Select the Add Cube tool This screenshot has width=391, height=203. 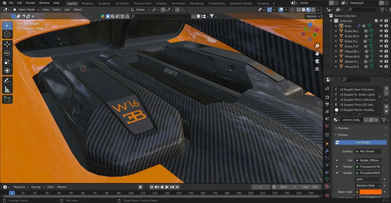(7, 99)
